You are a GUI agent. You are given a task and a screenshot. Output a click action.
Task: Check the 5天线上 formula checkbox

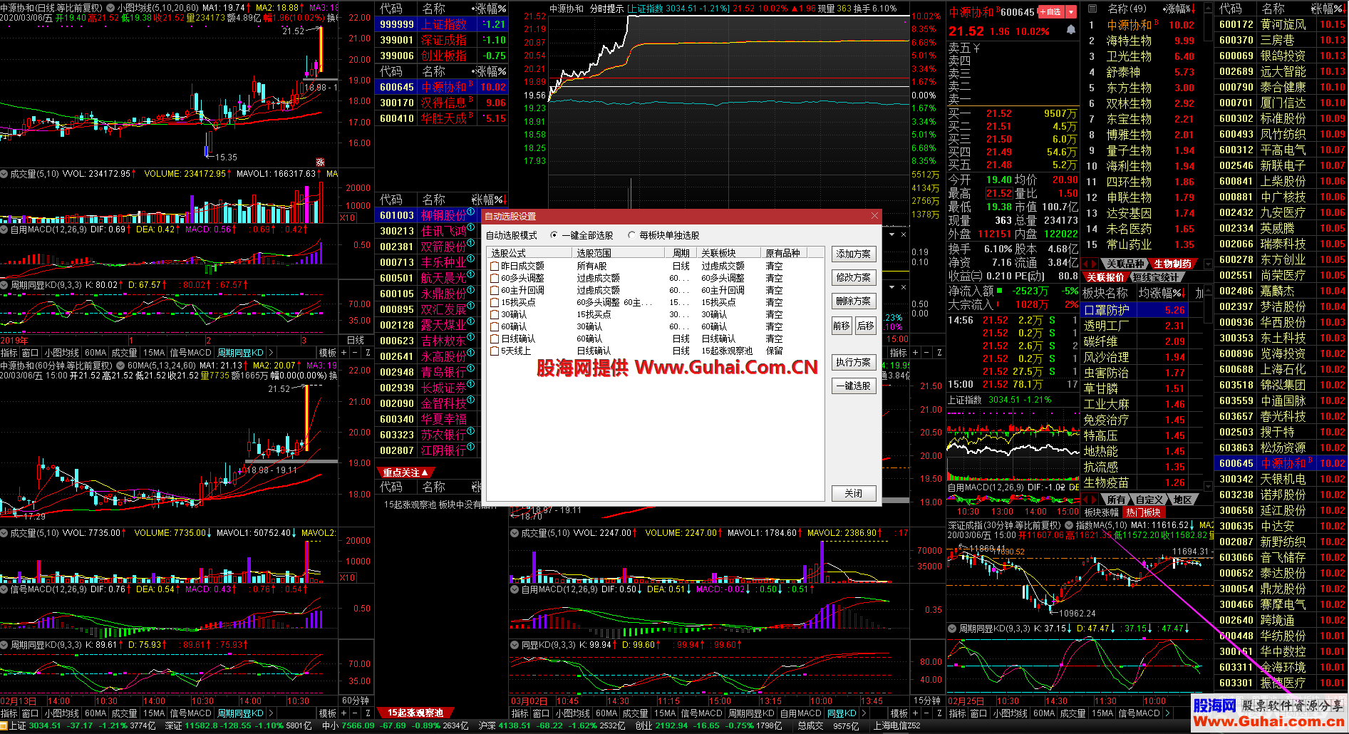(x=494, y=351)
